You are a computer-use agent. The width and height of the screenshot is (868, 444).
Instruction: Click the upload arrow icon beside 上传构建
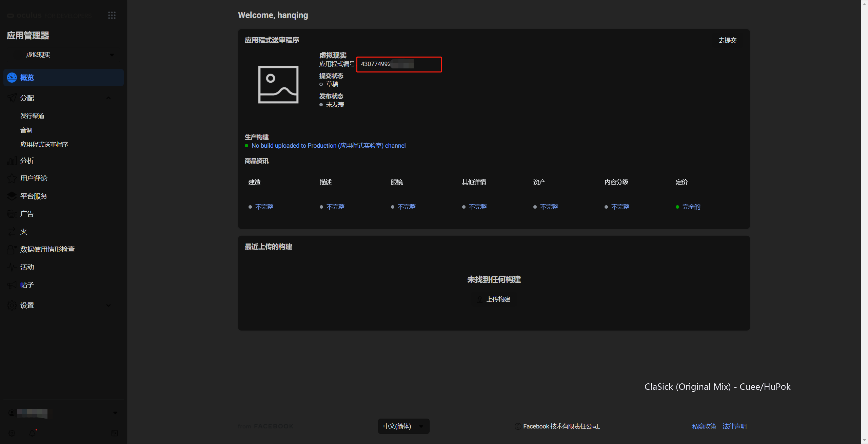[480, 299]
